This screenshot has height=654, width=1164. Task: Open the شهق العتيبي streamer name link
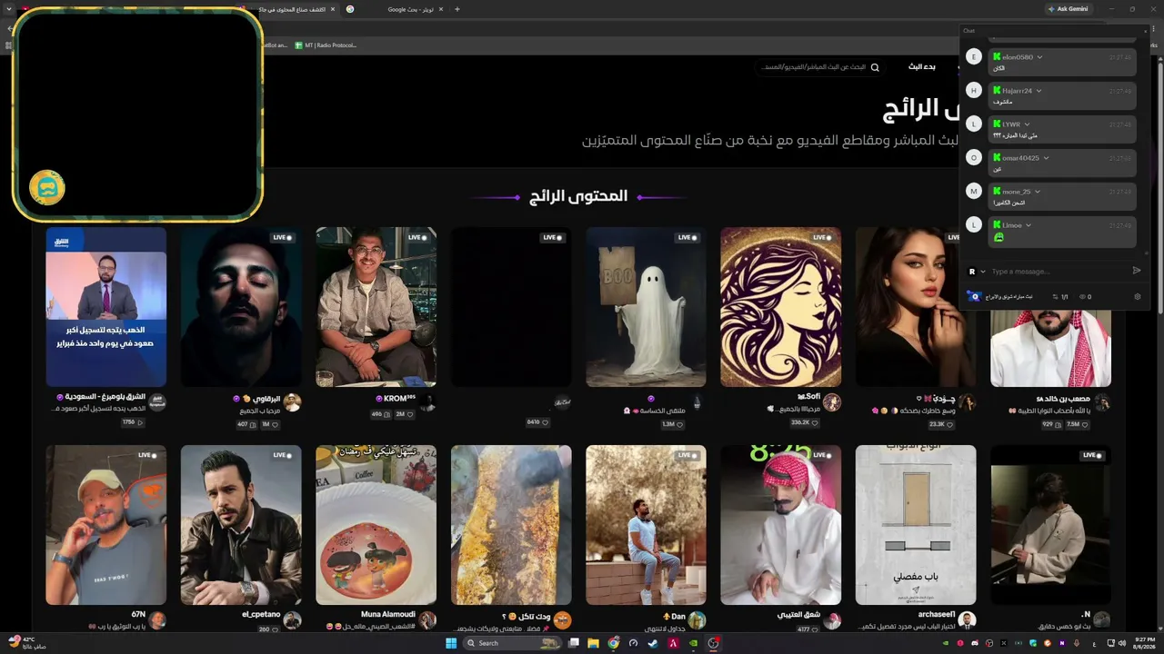tap(798, 615)
